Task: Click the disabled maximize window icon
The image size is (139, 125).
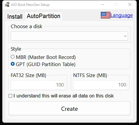Action: point(116,4)
